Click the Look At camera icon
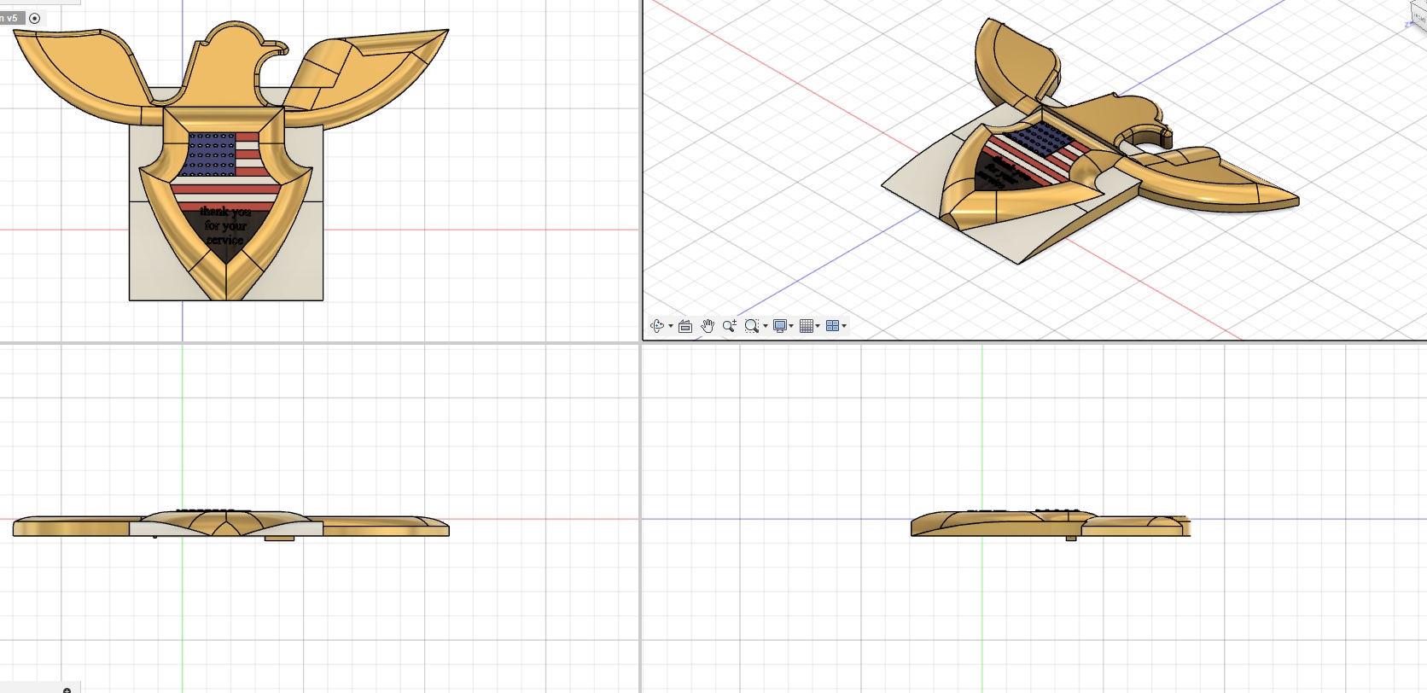This screenshot has width=1427, height=693. coord(684,326)
